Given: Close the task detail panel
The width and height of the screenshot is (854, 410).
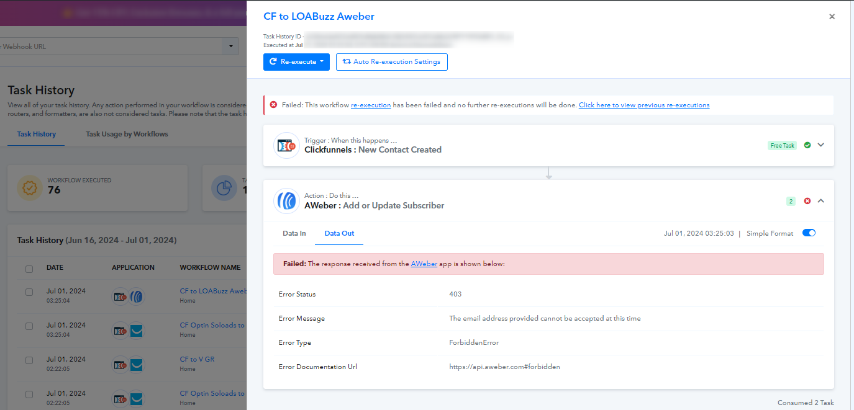Looking at the screenshot, I should [x=832, y=17].
